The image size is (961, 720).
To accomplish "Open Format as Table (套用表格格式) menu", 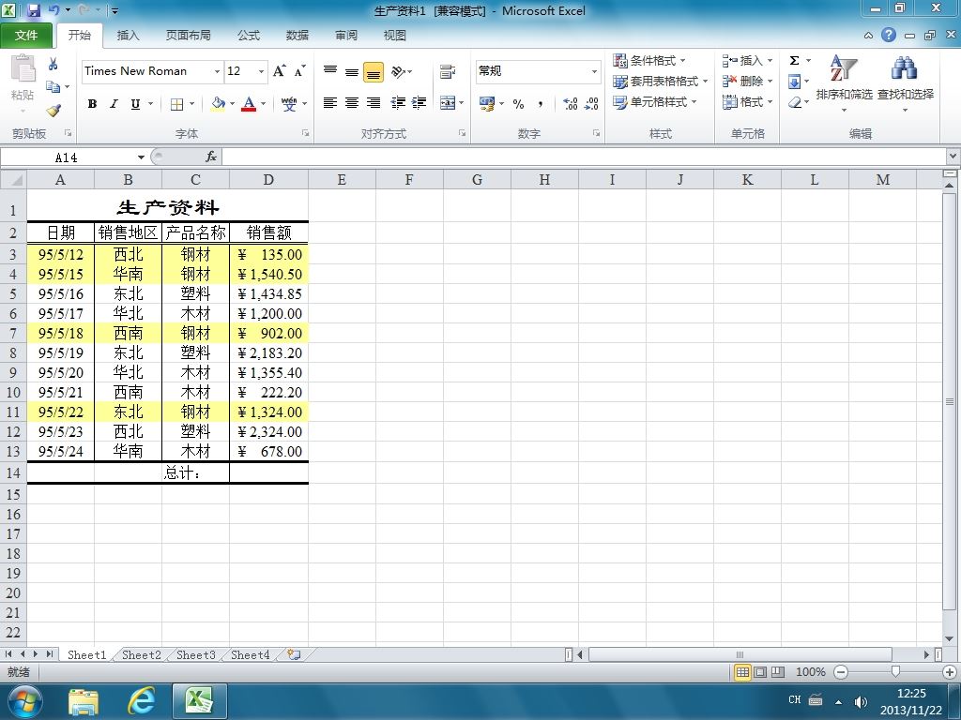I will pyautogui.click(x=660, y=81).
